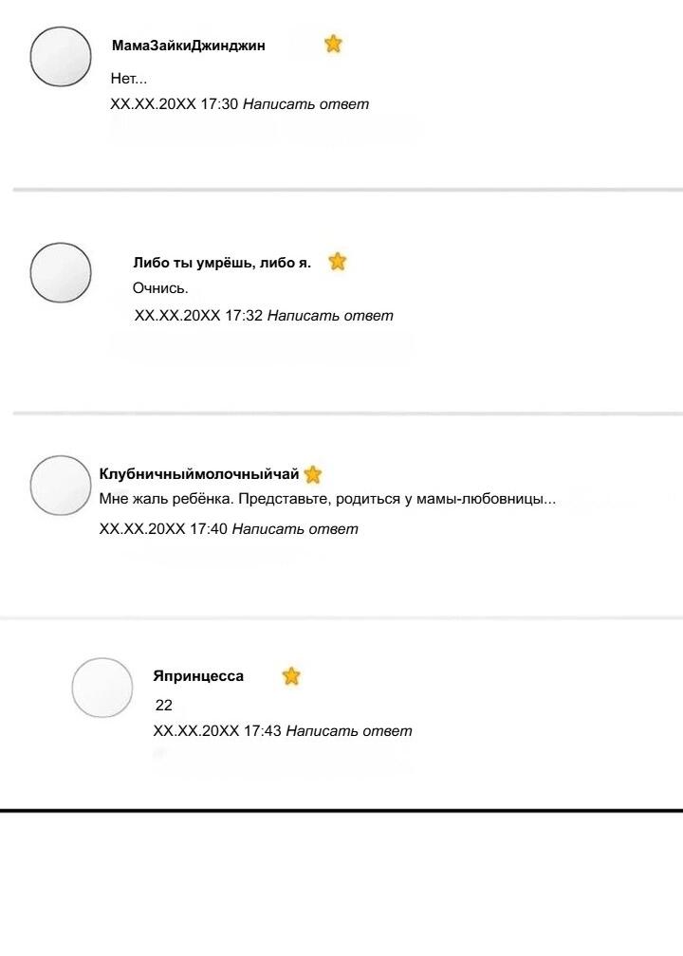Select the username МамаЗайкиДжинджин
683x956 pixels.
pos(189,43)
